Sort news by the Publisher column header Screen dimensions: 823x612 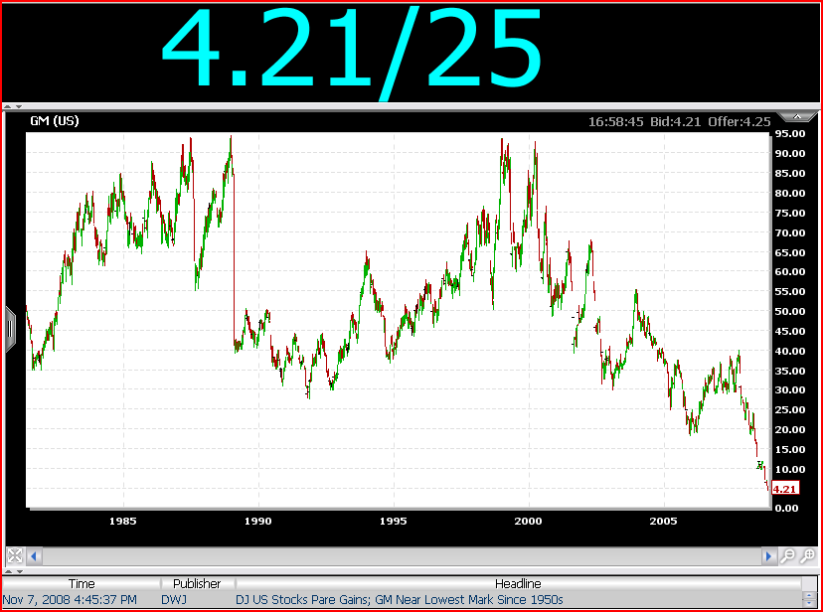(x=198, y=583)
